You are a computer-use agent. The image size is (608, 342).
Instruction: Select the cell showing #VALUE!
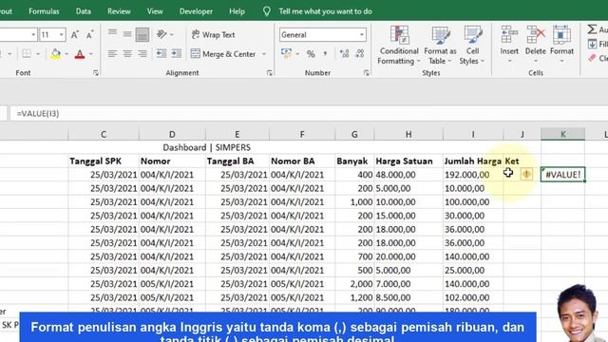coord(563,175)
